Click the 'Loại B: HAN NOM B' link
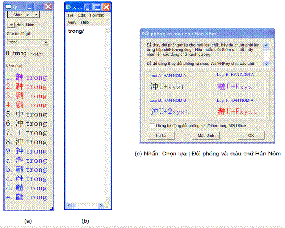 point(168,100)
